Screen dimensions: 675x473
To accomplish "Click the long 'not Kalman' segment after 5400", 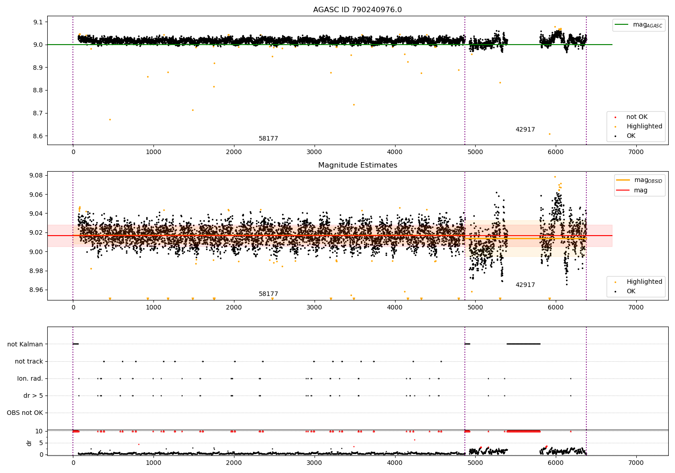I will 523,344.
